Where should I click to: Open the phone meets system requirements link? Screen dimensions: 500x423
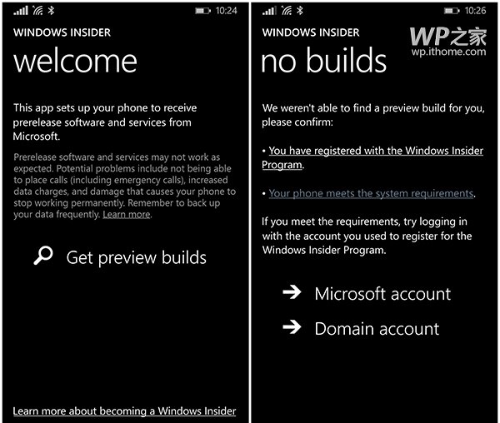371,193
